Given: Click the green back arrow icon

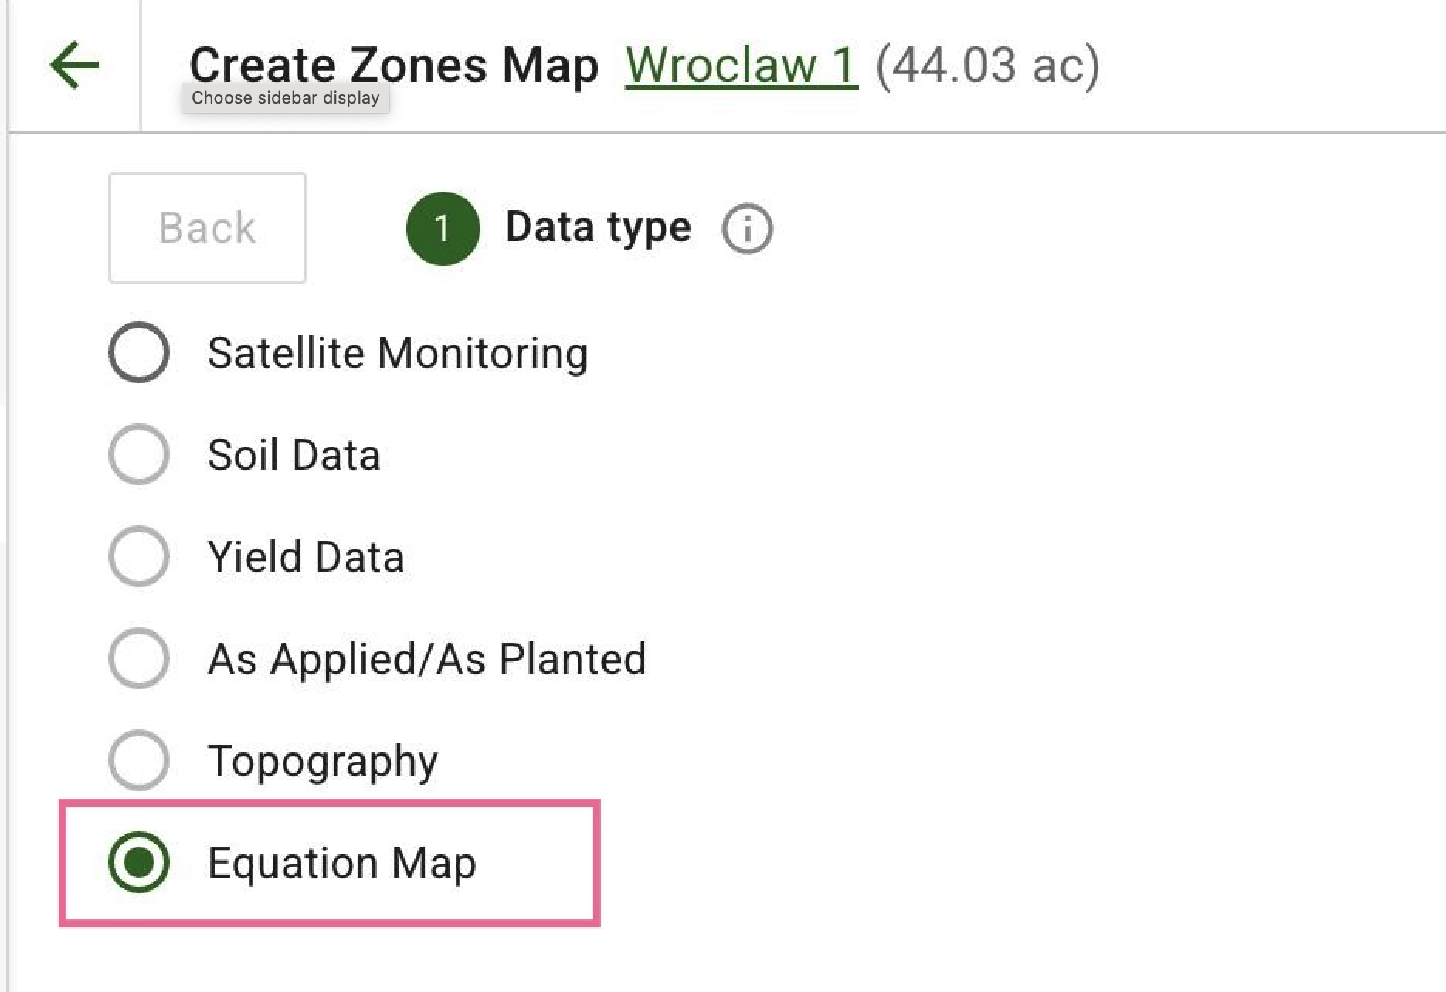Looking at the screenshot, I should pyautogui.click(x=75, y=65).
